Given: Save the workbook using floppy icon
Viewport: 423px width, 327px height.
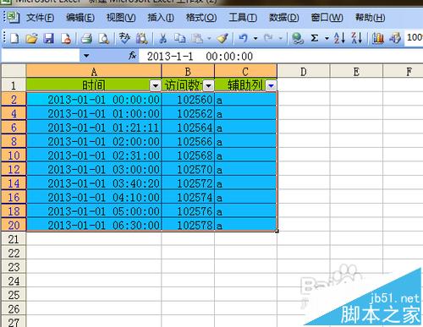Looking at the screenshot, I should [48, 38].
